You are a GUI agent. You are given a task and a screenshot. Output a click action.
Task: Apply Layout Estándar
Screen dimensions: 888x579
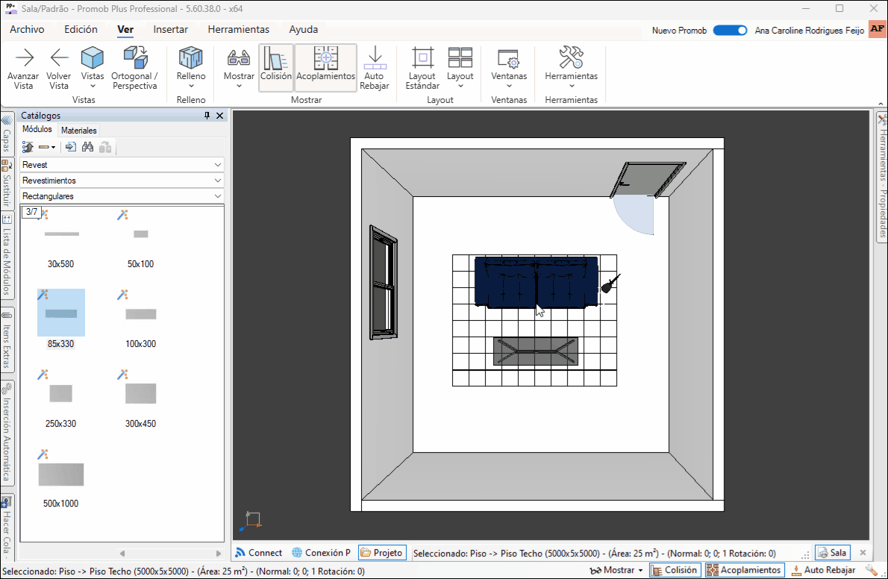pos(422,67)
